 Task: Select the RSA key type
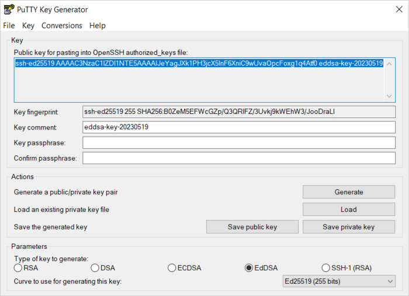click(18, 268)
